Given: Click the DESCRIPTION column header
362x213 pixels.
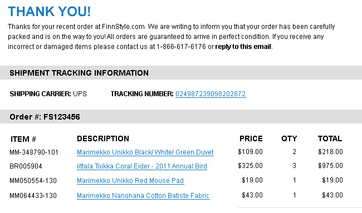Looking at the screenshot, I should [x=103, y=139].
